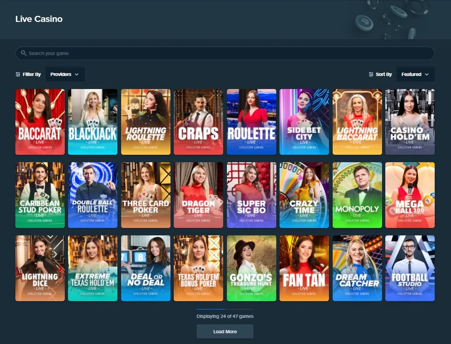Screen dimensions: 451x344
Task: Launch Lightning Dice game card
Action: (40, 268)
